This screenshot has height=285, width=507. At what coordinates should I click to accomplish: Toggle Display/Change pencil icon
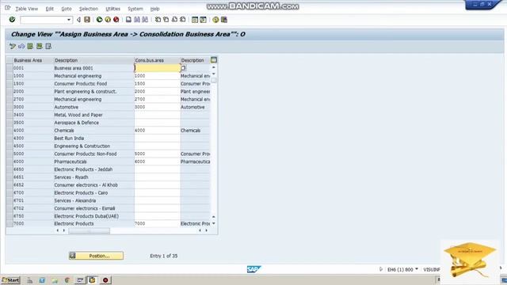pyautogui.click(x=13, y=46)
